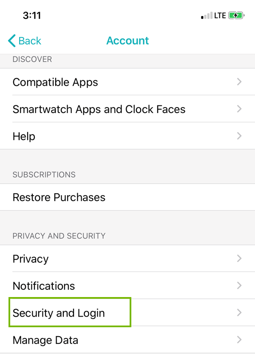
Task: Tap Restore Purchases
Action: [59, 197]
